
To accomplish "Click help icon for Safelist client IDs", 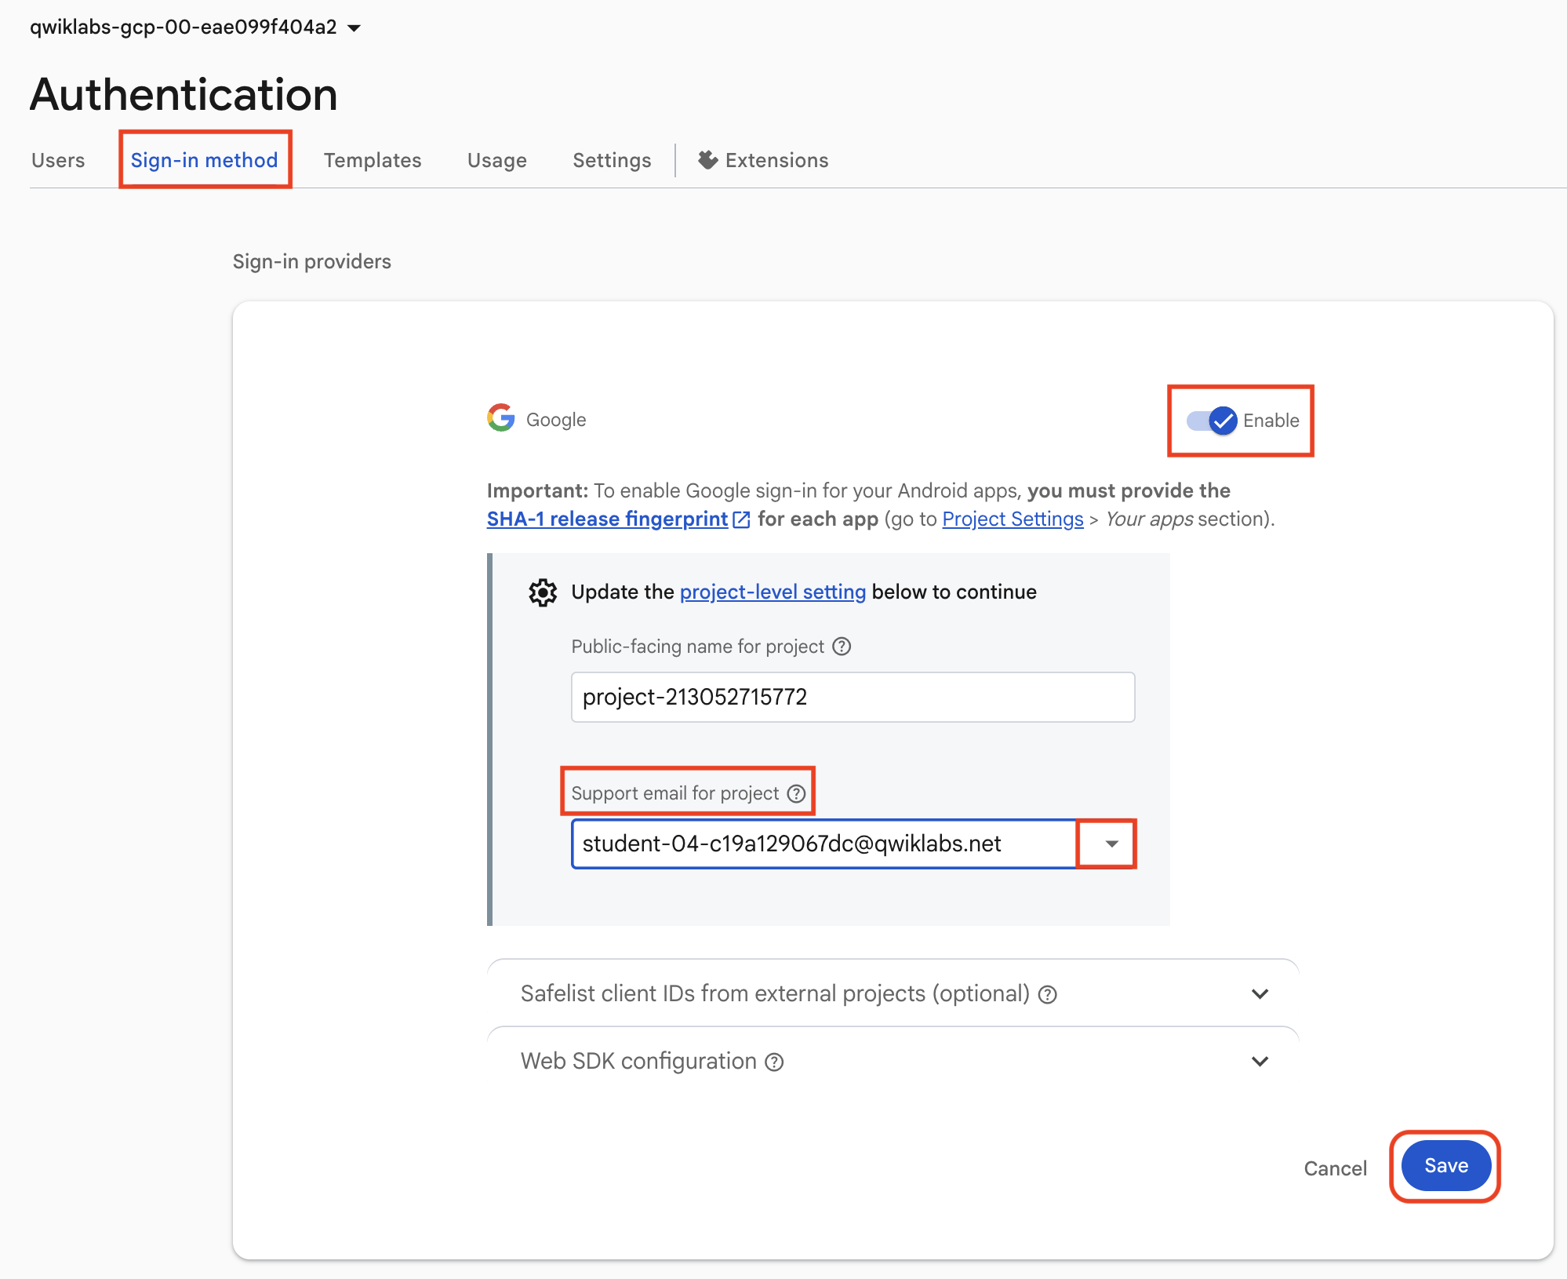I will tap(1048, 995).
